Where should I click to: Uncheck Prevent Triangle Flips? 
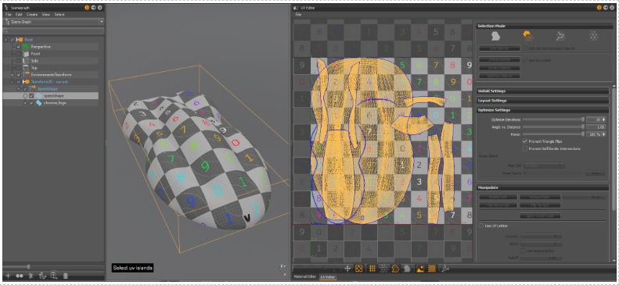pos(524,141)
